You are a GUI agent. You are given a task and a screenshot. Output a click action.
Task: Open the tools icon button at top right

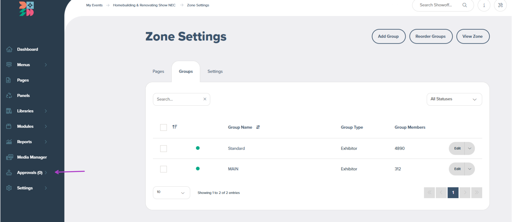(x=500, y=5)
